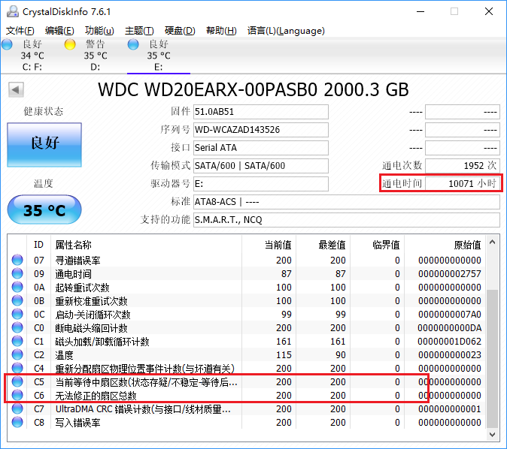Click the 最差值 column header
The image size is (507, 449).
323,245
